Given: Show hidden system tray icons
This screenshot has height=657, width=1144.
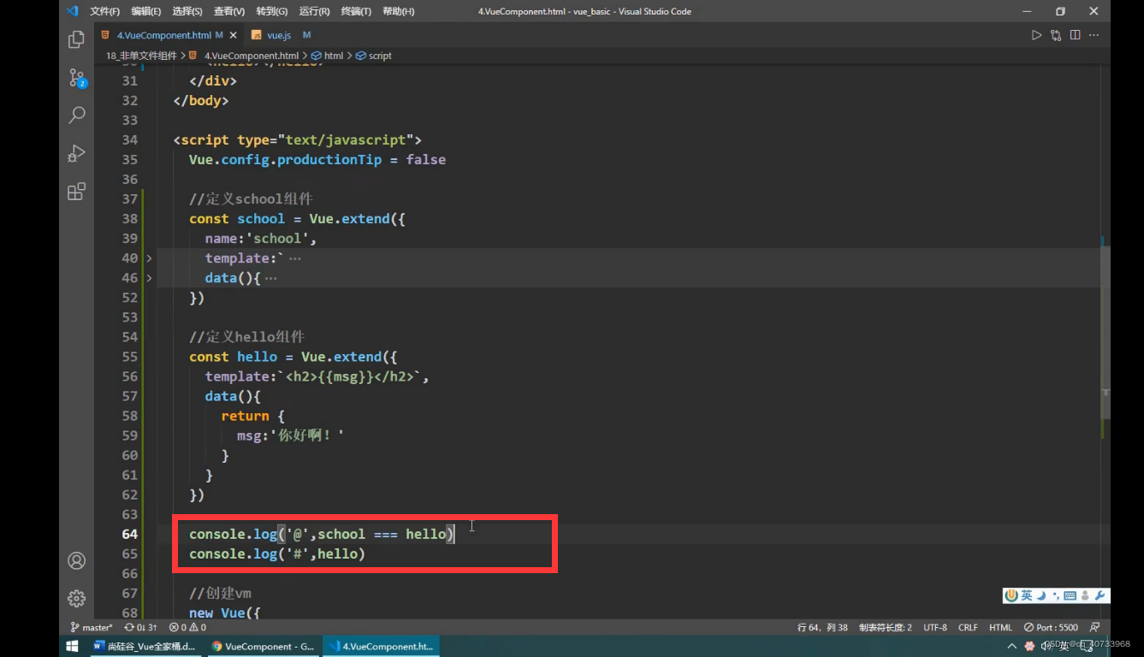Looking at the screenshot, I should pos(1012,646).
